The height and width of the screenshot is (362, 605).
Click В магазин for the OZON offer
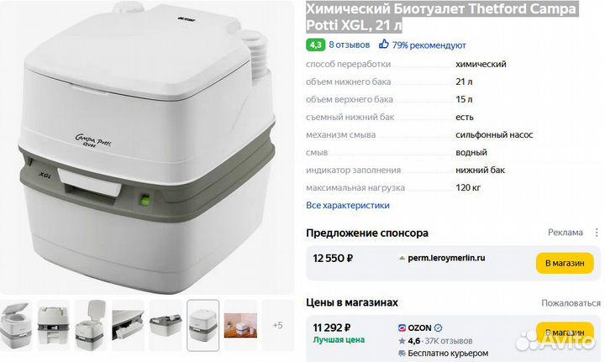[x=565, y=333]
